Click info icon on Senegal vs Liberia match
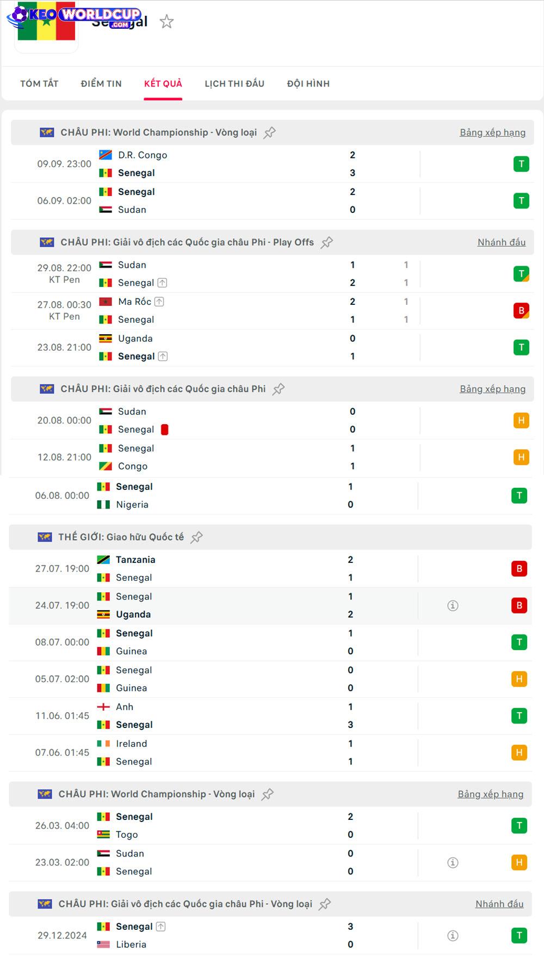 453,936
